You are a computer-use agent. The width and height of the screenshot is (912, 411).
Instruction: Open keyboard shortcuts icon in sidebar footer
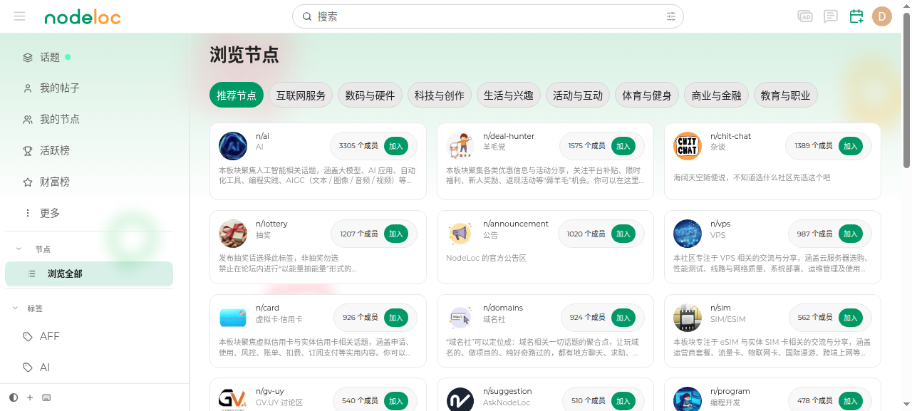tap(46, 397)
